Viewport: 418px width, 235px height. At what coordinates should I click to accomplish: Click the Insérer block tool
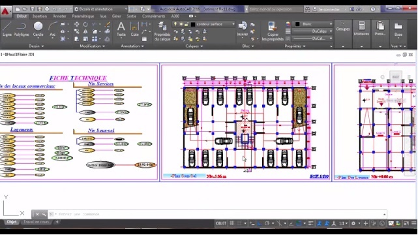242,29
